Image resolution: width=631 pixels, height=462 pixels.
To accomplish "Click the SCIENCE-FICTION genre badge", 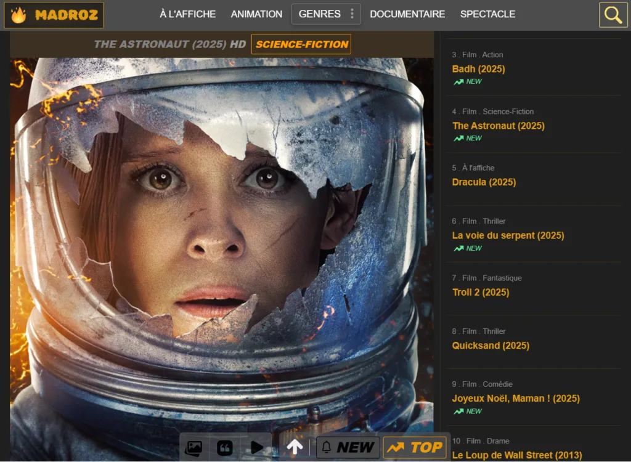I will click(x=301, y=44).
